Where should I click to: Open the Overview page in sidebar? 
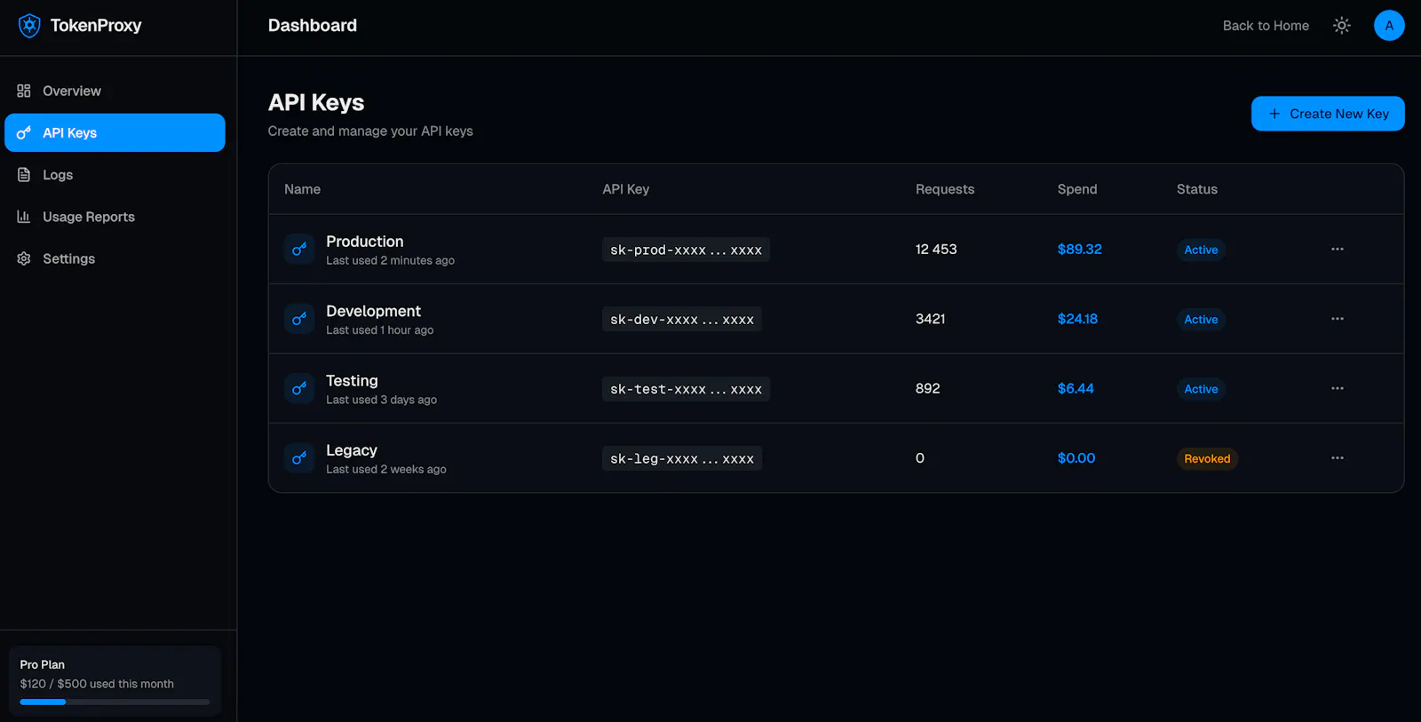(x=115, y=91)
